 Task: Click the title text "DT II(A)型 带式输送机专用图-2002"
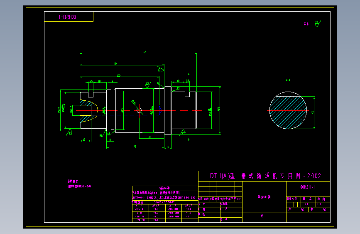265,176
